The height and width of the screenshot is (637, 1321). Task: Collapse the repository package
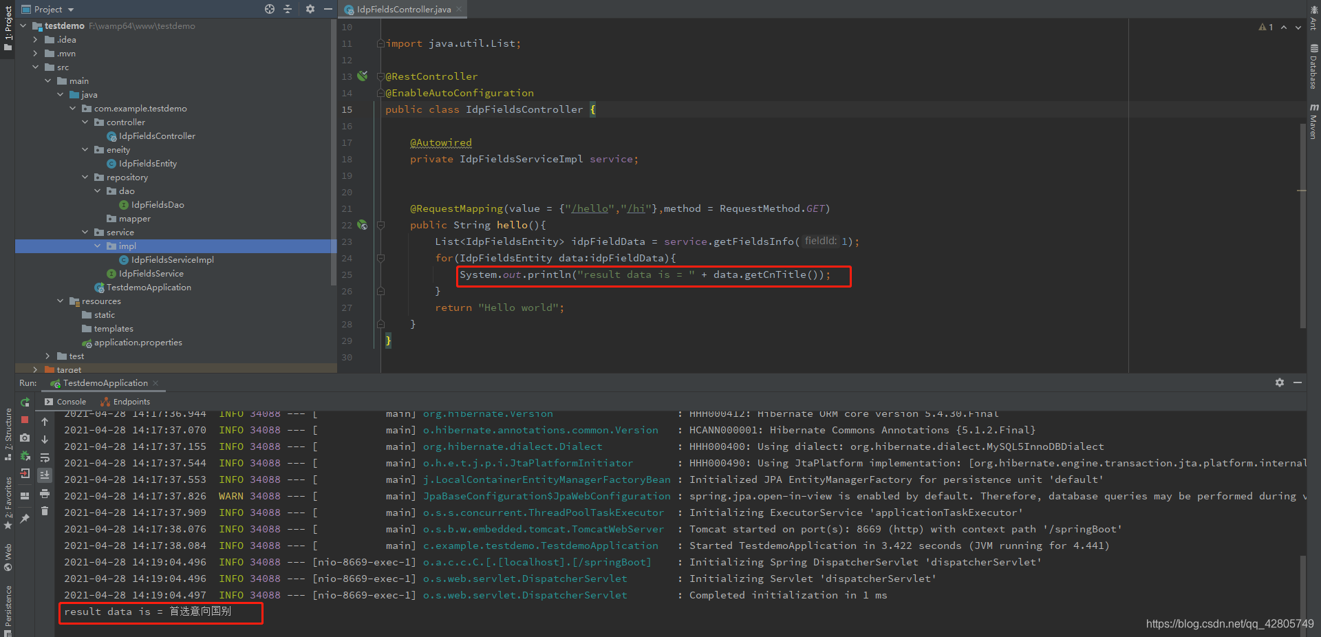click(x=85, y=177)
